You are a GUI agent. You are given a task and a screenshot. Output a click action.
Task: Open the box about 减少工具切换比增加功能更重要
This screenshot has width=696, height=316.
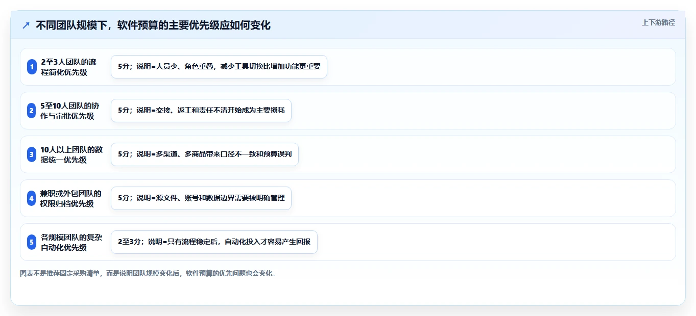219,67
